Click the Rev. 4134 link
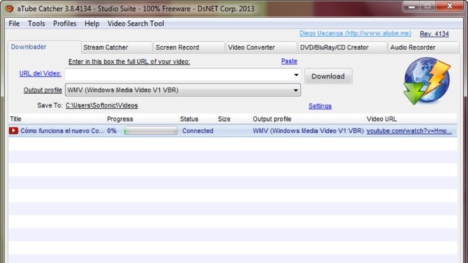Image resolution: width=468 pixels, height=263 pixels. tap(434, 34)
